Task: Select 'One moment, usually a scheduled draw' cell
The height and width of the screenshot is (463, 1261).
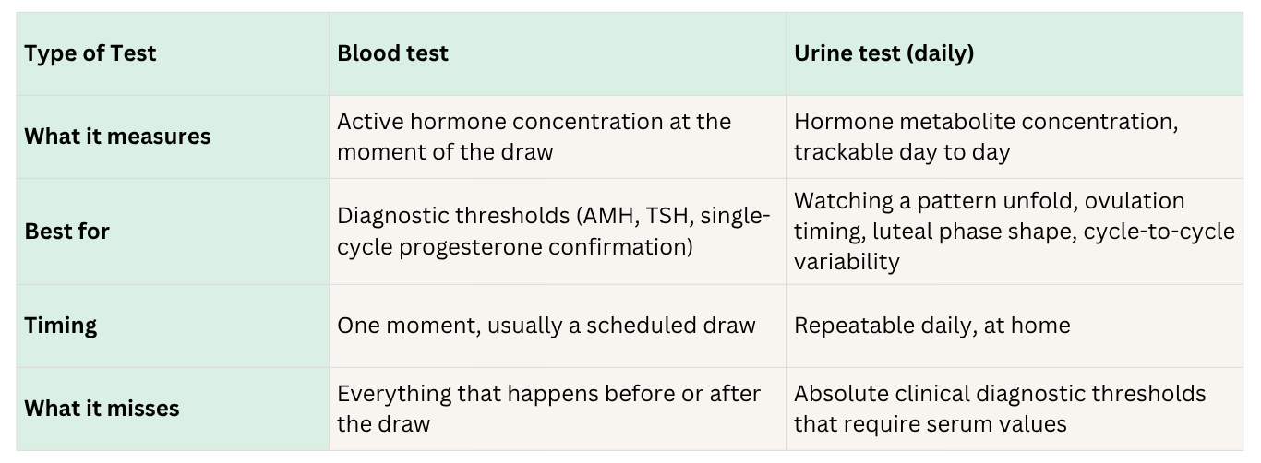Action: tap(558, 326)
